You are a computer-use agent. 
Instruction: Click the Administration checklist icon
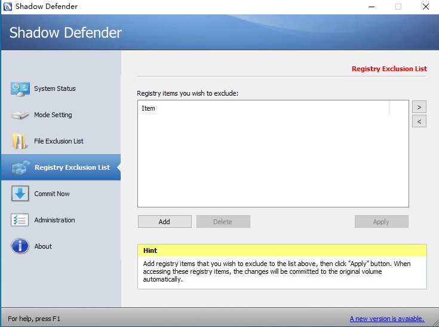click(x=20, y=220)
